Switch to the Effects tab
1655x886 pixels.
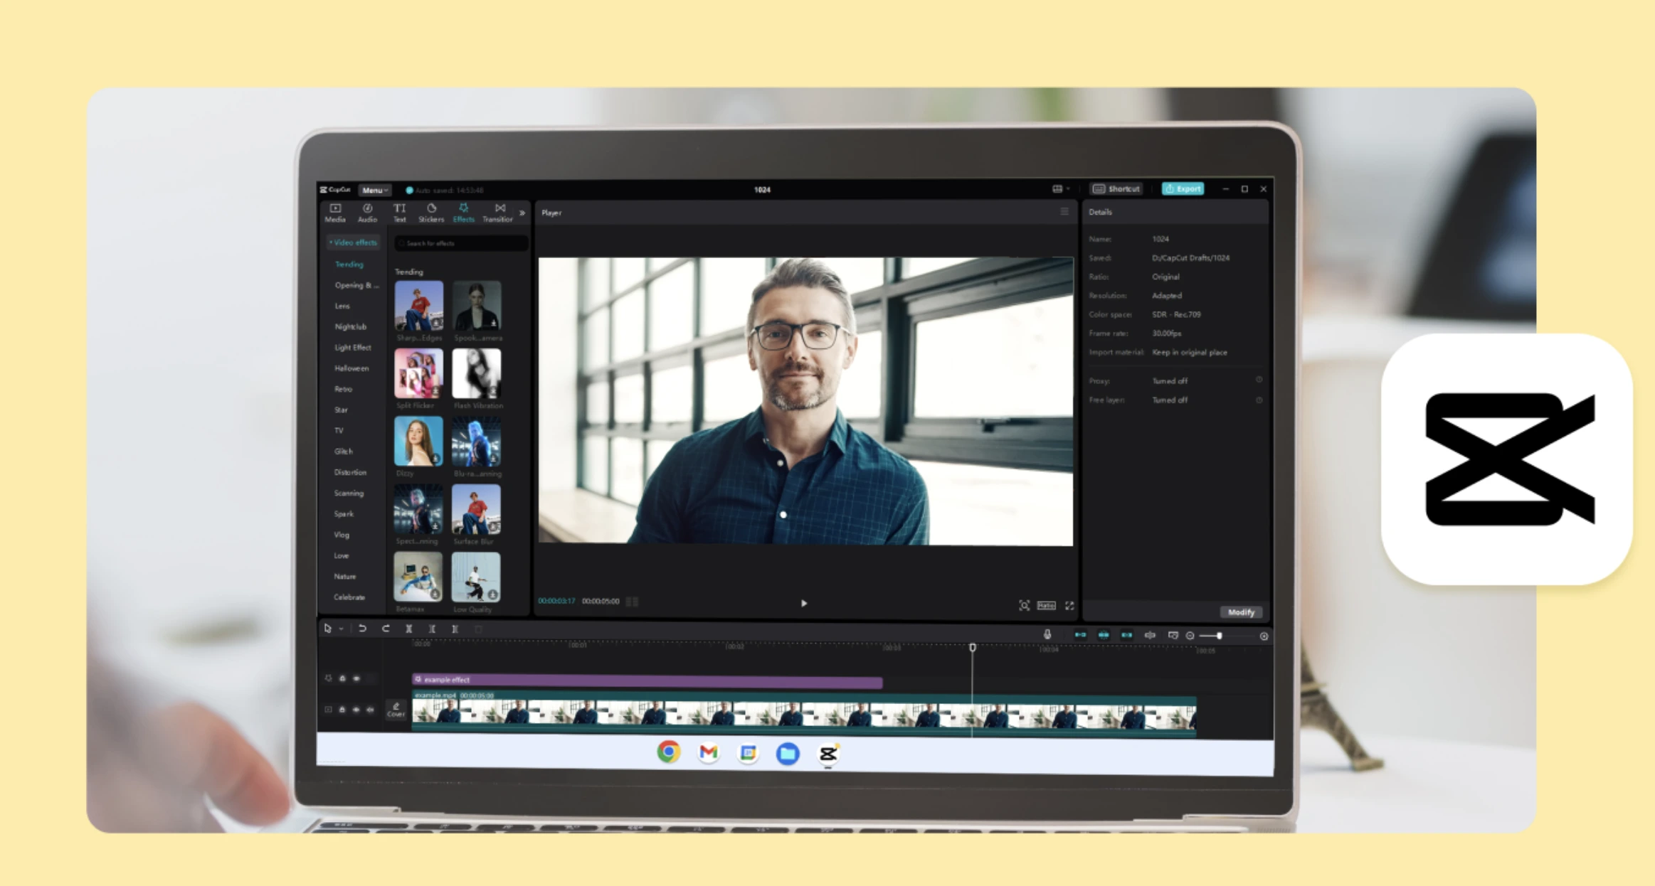tap(463, 213)
